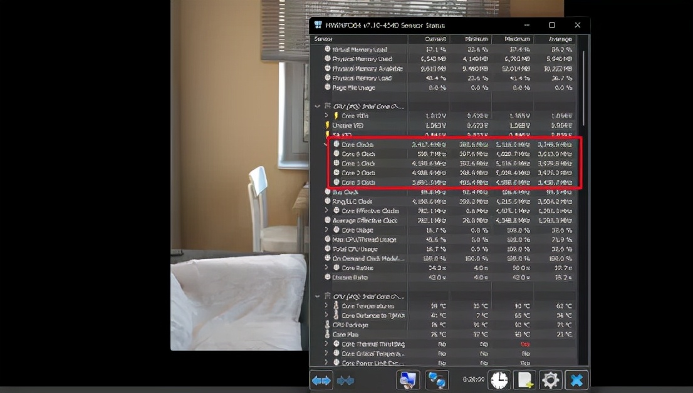Click the expand columns arrows button
Screen dimensions: 693x393
321,380
